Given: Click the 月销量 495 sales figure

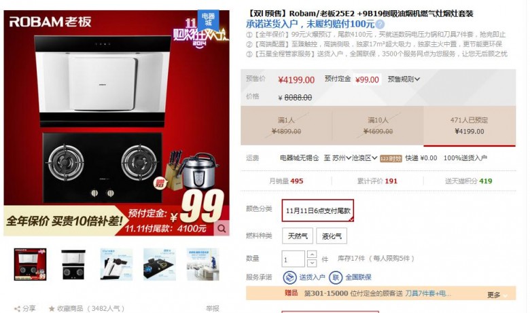Looking at the screenshot, I should tap(286, 181).
